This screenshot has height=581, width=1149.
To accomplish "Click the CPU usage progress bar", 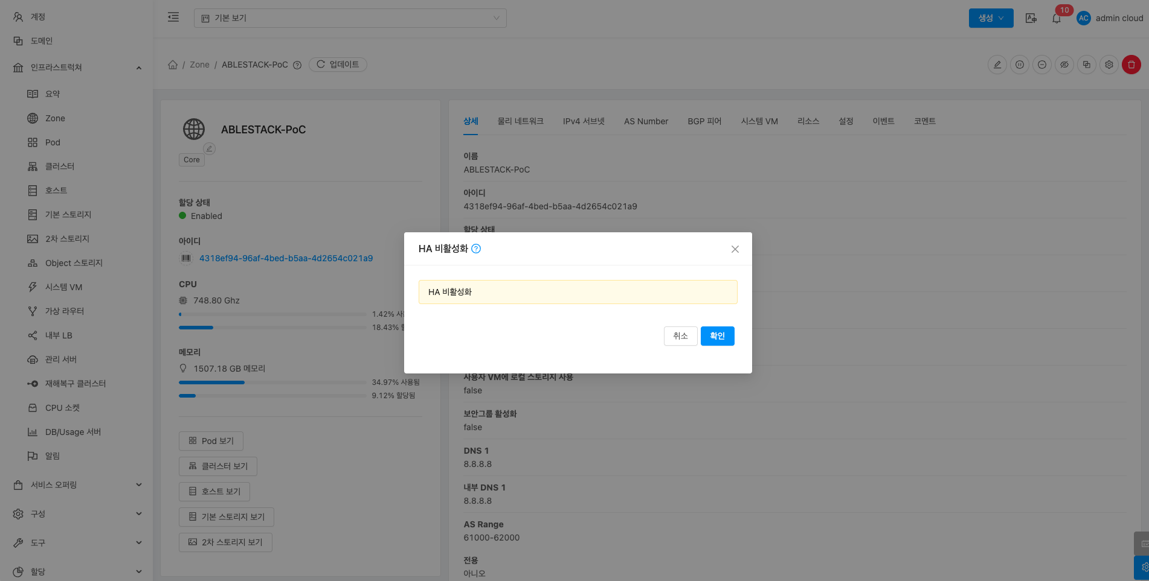I will coord(272,314).
